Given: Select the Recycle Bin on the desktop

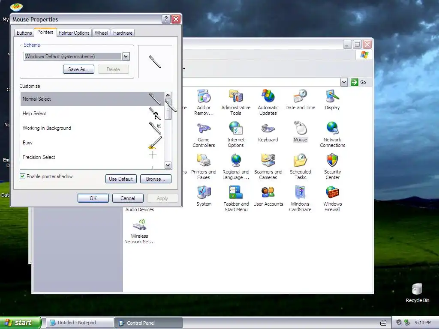Looking at the screenshot, I should pos(418,293).
